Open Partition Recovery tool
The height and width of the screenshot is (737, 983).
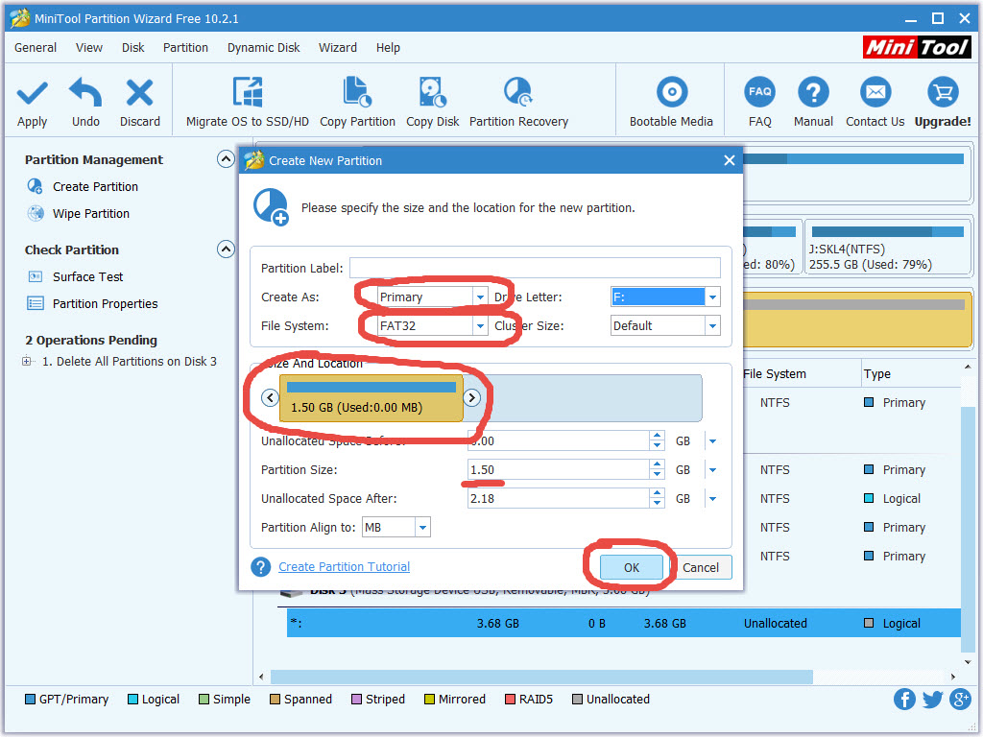click(518, 94)
